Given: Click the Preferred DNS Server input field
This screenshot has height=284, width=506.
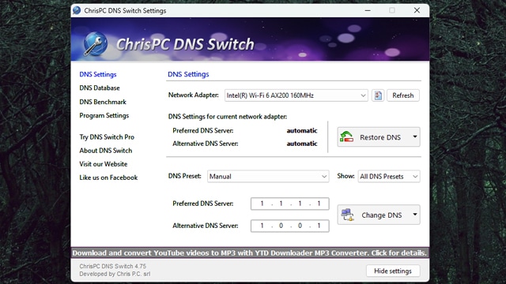Looking at the screenshot, I should pyautogui.click(x=290, y=204).
